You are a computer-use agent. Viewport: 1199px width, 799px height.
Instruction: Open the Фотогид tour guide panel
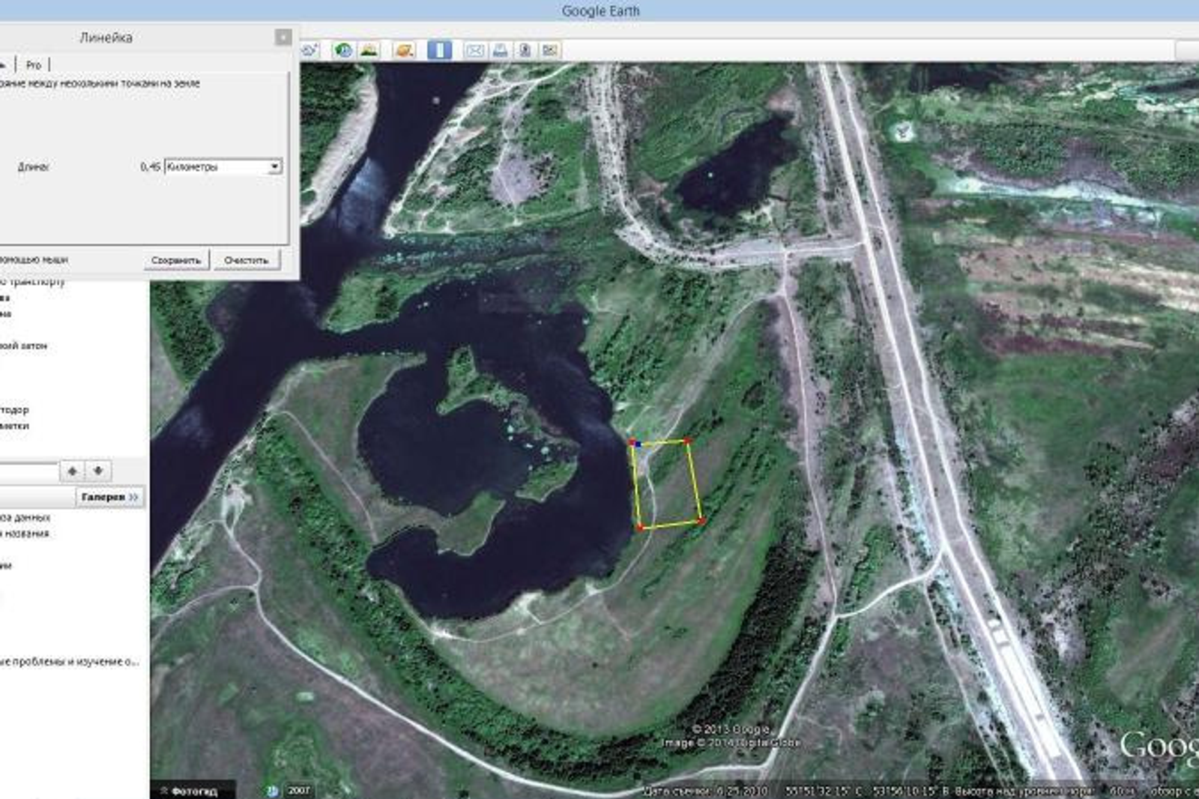tap(192, 791)
